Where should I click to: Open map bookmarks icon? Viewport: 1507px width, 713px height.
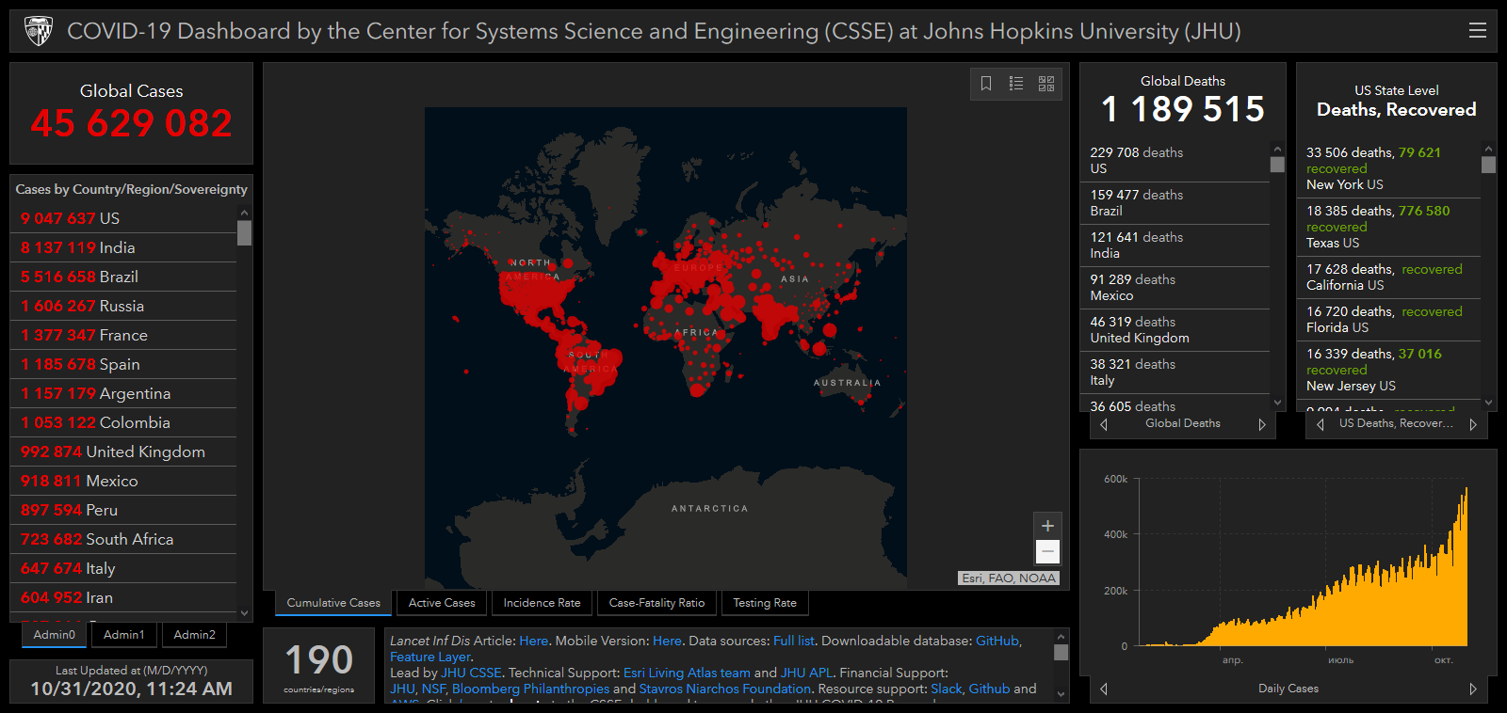pyautogui.click(x=986, y=84)
